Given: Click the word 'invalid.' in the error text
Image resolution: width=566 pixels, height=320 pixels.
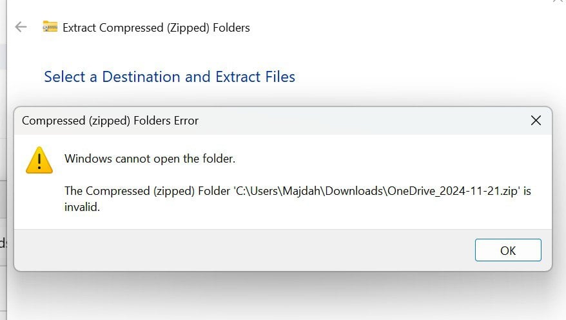Looking at the screenshot, I should (x=82, y=207).
